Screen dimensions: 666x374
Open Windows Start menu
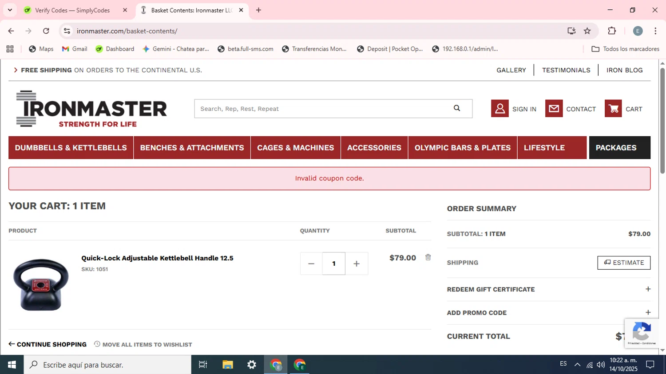tap(12, 365)
